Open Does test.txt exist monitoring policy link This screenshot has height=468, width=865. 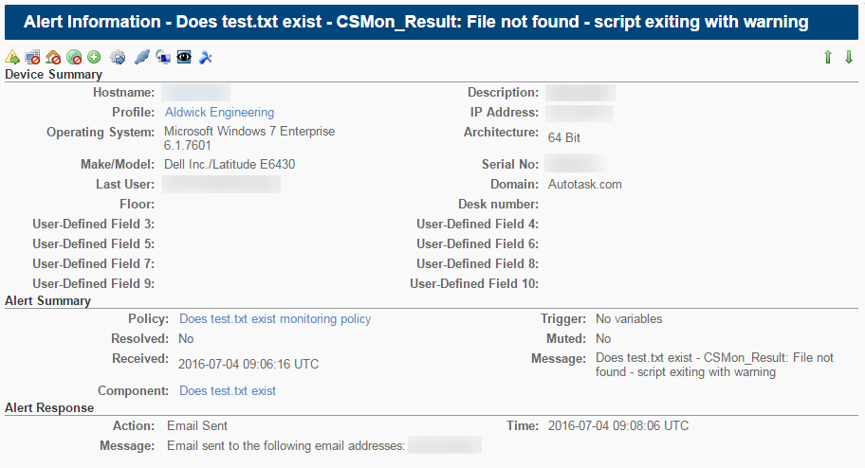tap(275, 318)
